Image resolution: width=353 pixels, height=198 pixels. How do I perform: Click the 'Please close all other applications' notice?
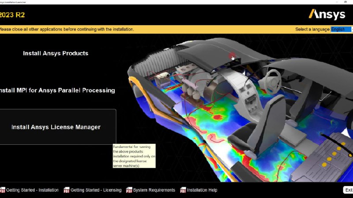pyautogui.click(x=67, y=29)
